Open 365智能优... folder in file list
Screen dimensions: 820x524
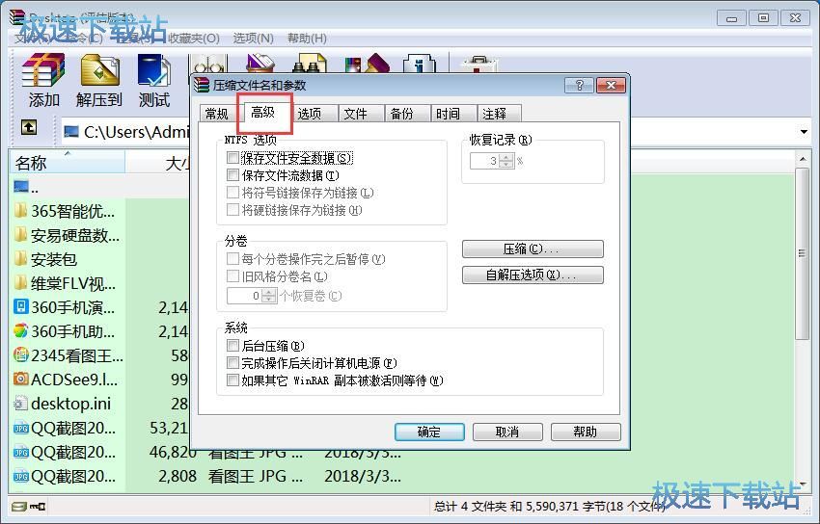pos(65,211)
